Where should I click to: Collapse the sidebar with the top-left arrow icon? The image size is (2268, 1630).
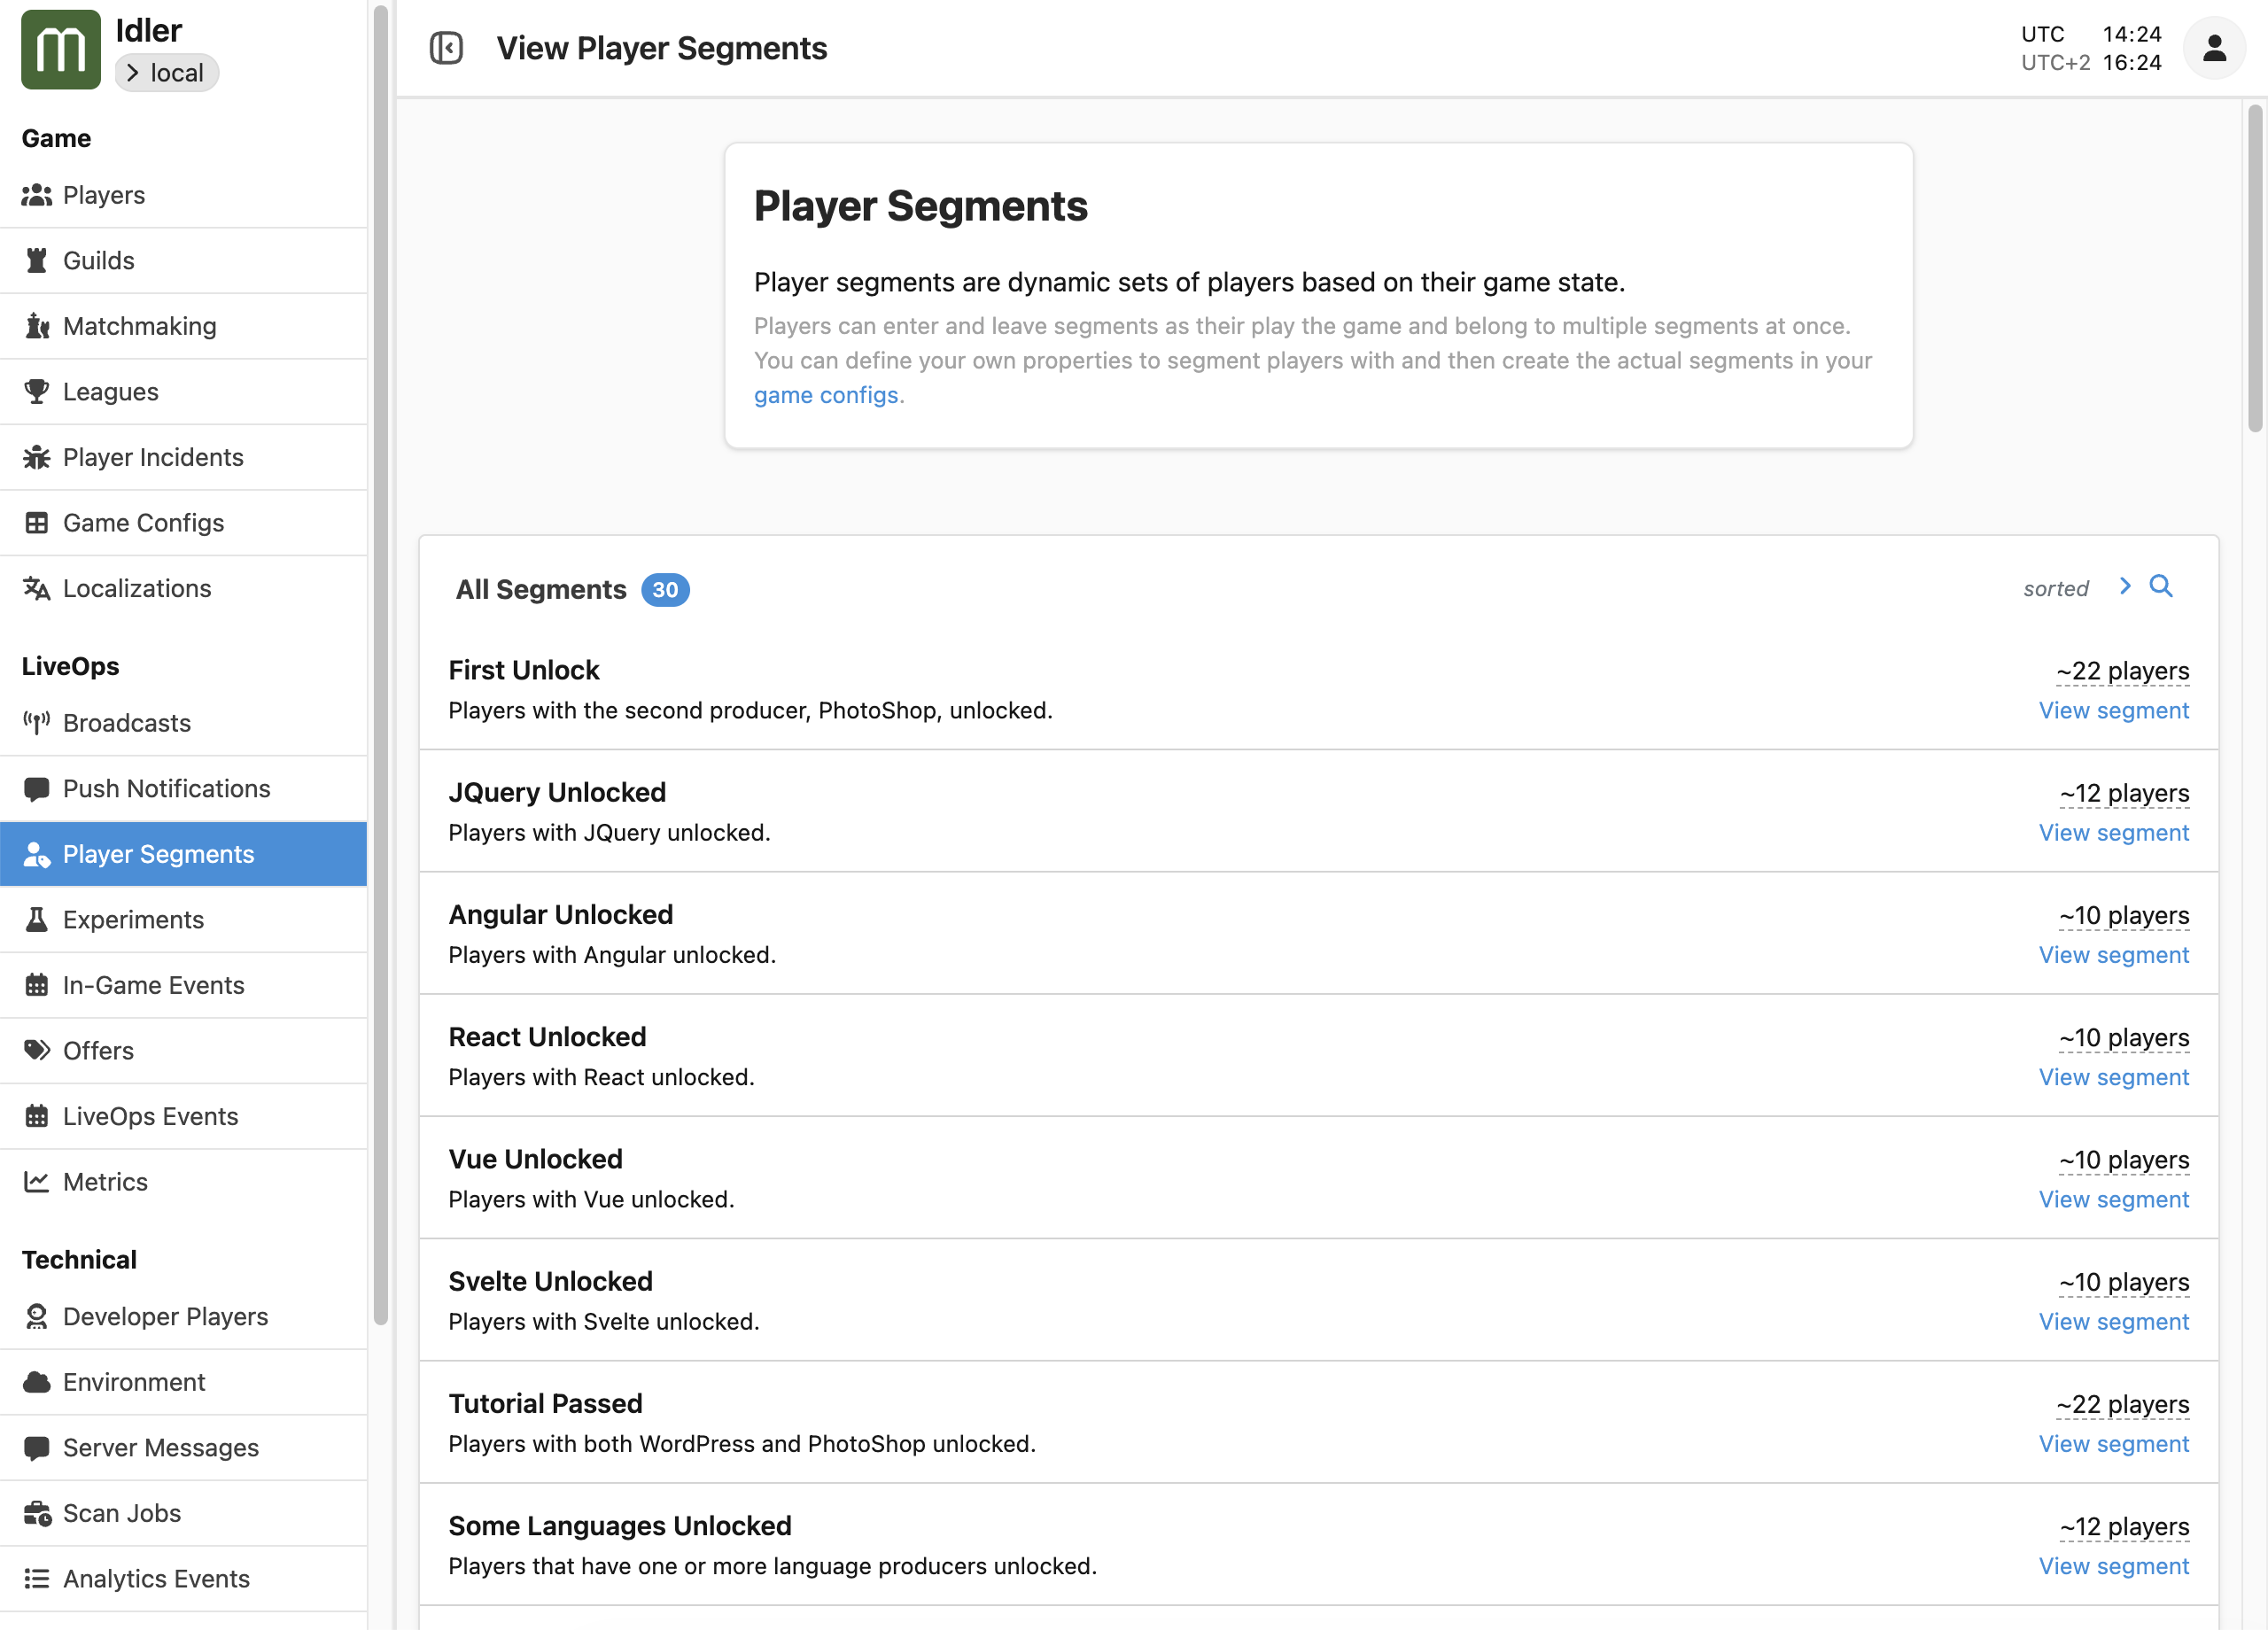[x=447, y=47]
